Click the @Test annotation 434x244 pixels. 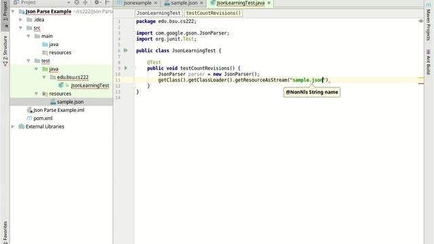(154, 62)
